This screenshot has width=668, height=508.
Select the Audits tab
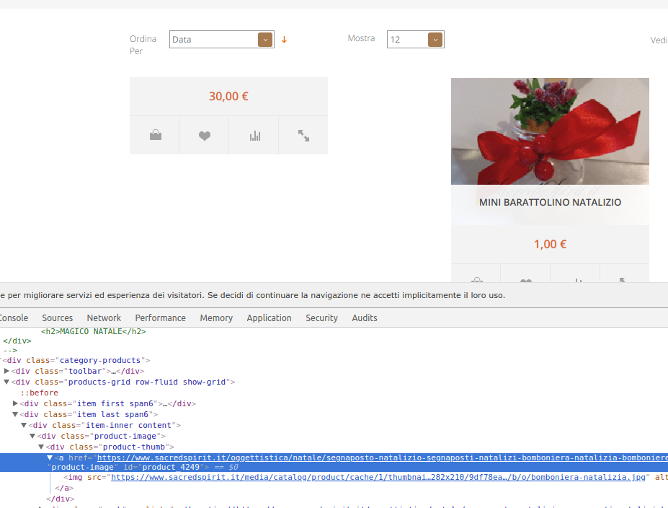(x=365, y=317)
